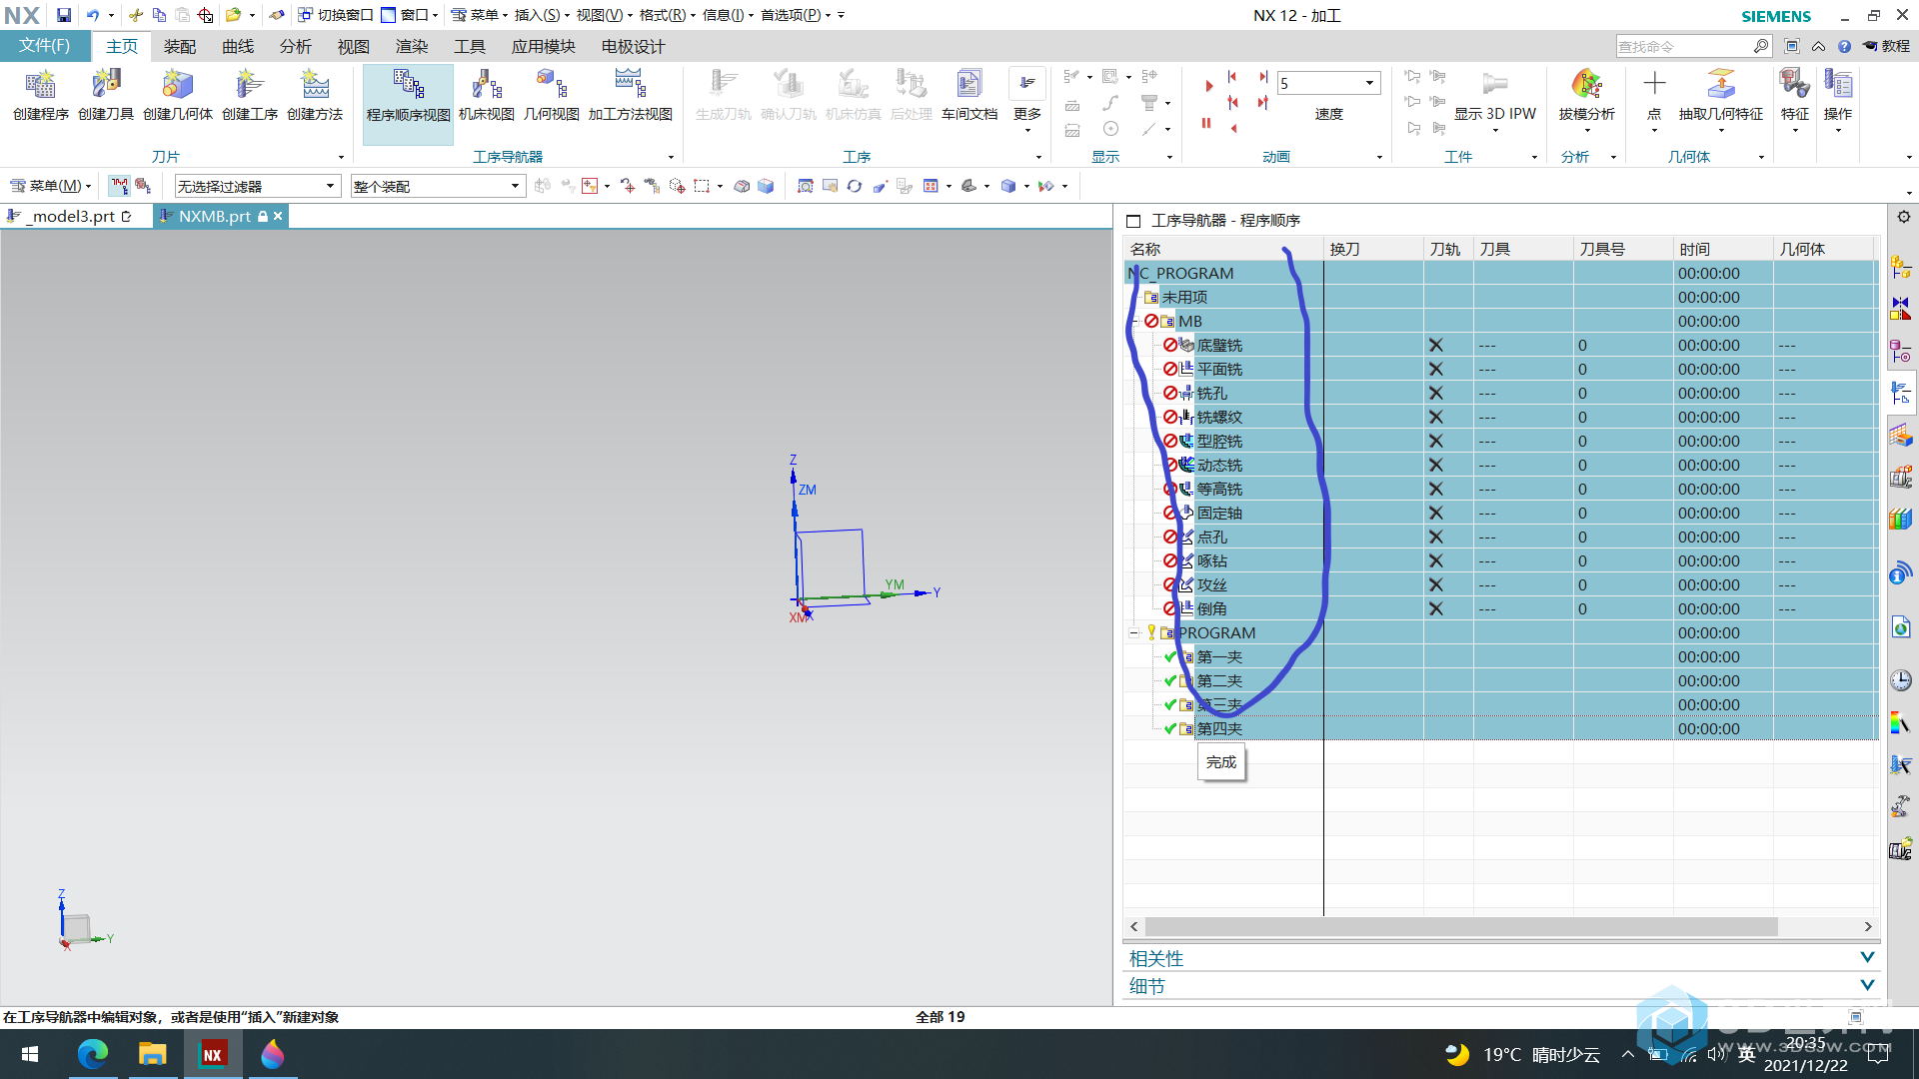Click the Help question mark icon
This screenshot has height=1079, width=1919.
[1844, 46]
